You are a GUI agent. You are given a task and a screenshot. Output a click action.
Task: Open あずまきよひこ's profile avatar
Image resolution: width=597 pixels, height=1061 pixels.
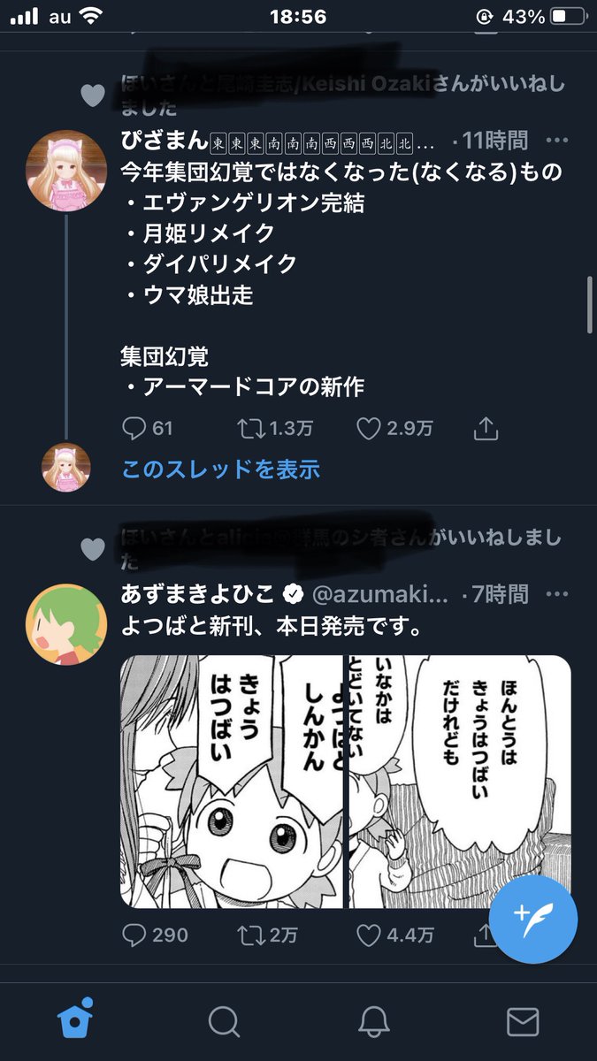[67, 624]
